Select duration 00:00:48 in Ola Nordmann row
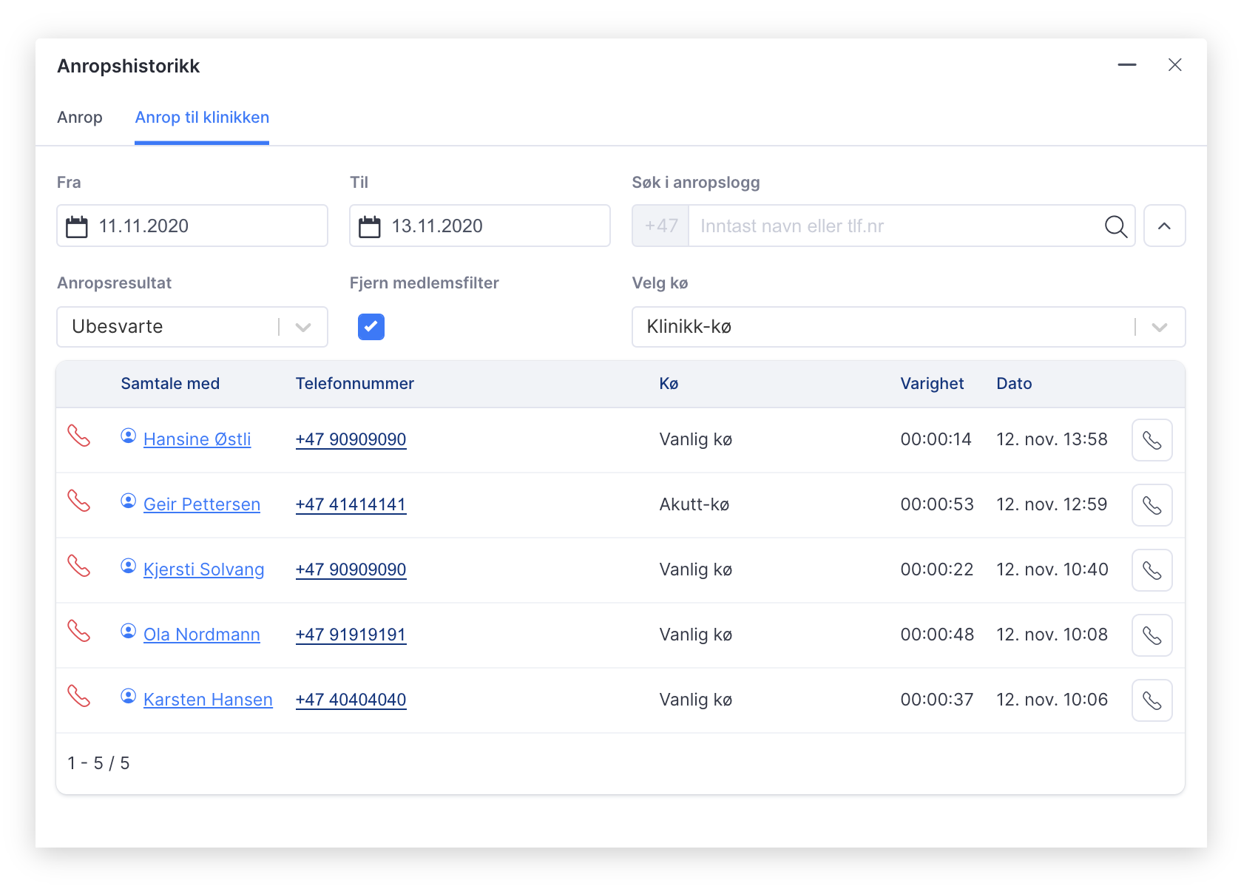1241x886 pixels. coord(937,635)
